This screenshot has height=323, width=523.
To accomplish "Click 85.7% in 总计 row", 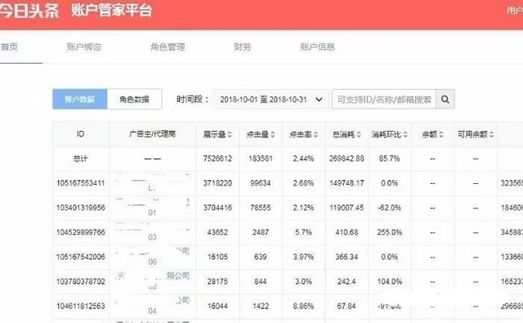I will pyautogui.click(x=389, y=159).
